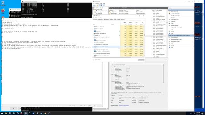Collapse the Security section in Actions pane
The height and width of the screenshot is (115, 205).
pos(193,10)
